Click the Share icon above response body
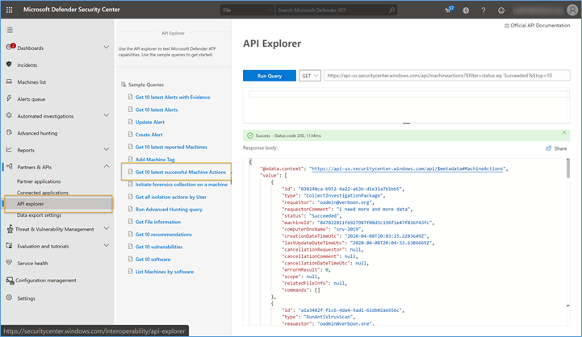Viewport: 582px width, 337px height. [x=549, y=148]
